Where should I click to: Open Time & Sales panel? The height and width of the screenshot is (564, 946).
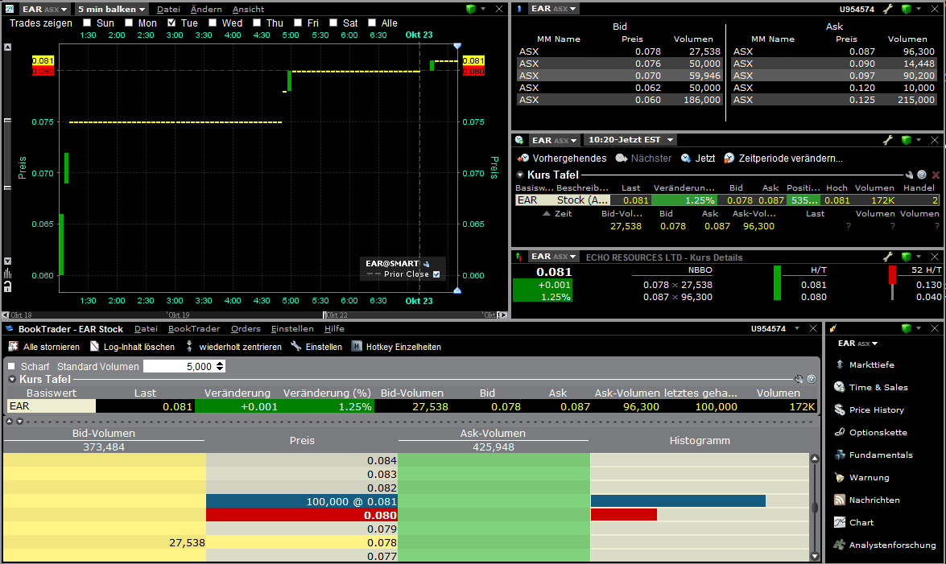(x=877, y=388)
